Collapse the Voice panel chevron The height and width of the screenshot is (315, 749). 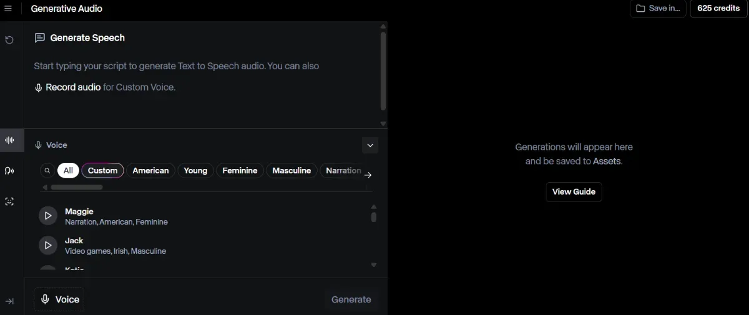(370, 145)
